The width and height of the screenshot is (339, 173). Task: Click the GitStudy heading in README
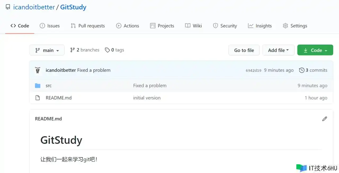(61, 140)
